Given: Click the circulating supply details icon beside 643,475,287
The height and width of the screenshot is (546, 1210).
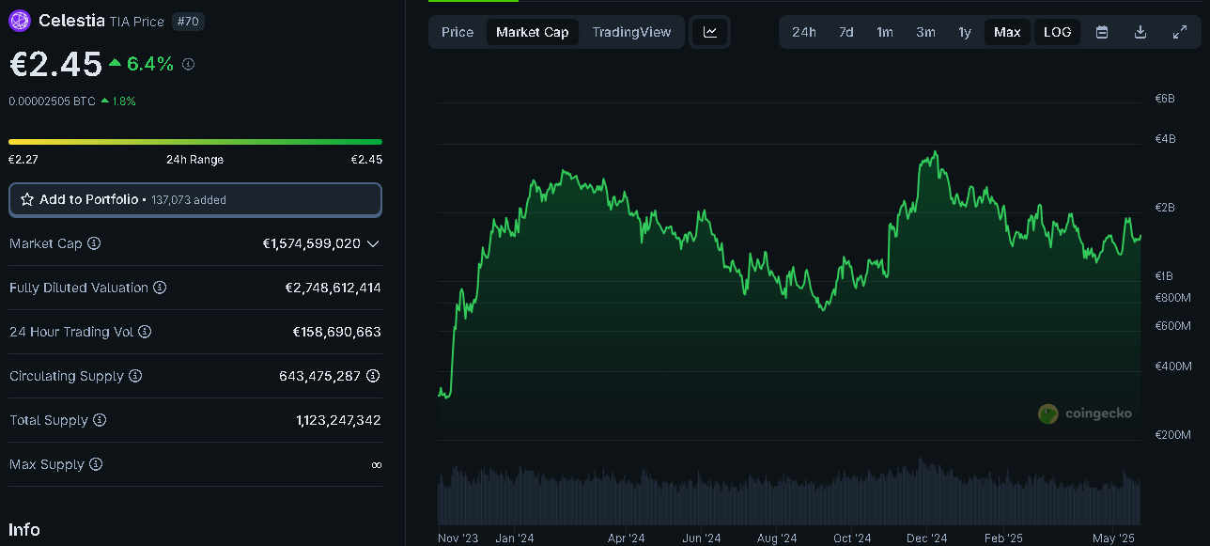Looking at the screenshot, I should coord(373,376).
